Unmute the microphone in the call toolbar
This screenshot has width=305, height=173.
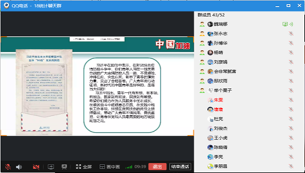pos(8,167)
